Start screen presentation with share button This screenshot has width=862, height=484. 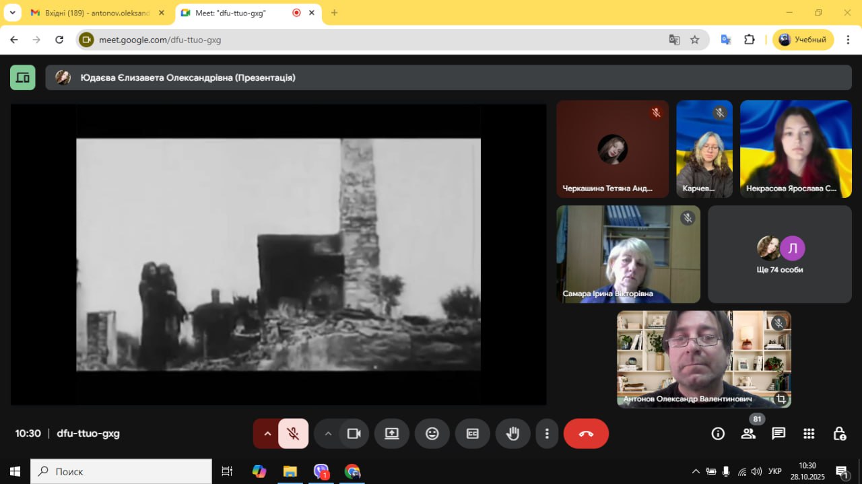pos(392,434)
